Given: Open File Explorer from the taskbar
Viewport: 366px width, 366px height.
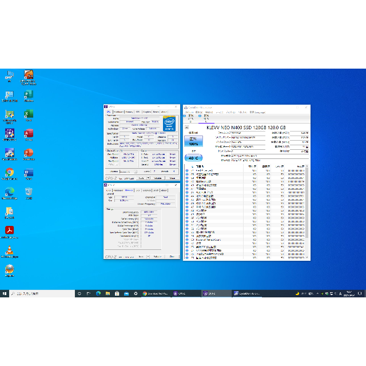Looking at the screenshot, I should coord(108,293).
